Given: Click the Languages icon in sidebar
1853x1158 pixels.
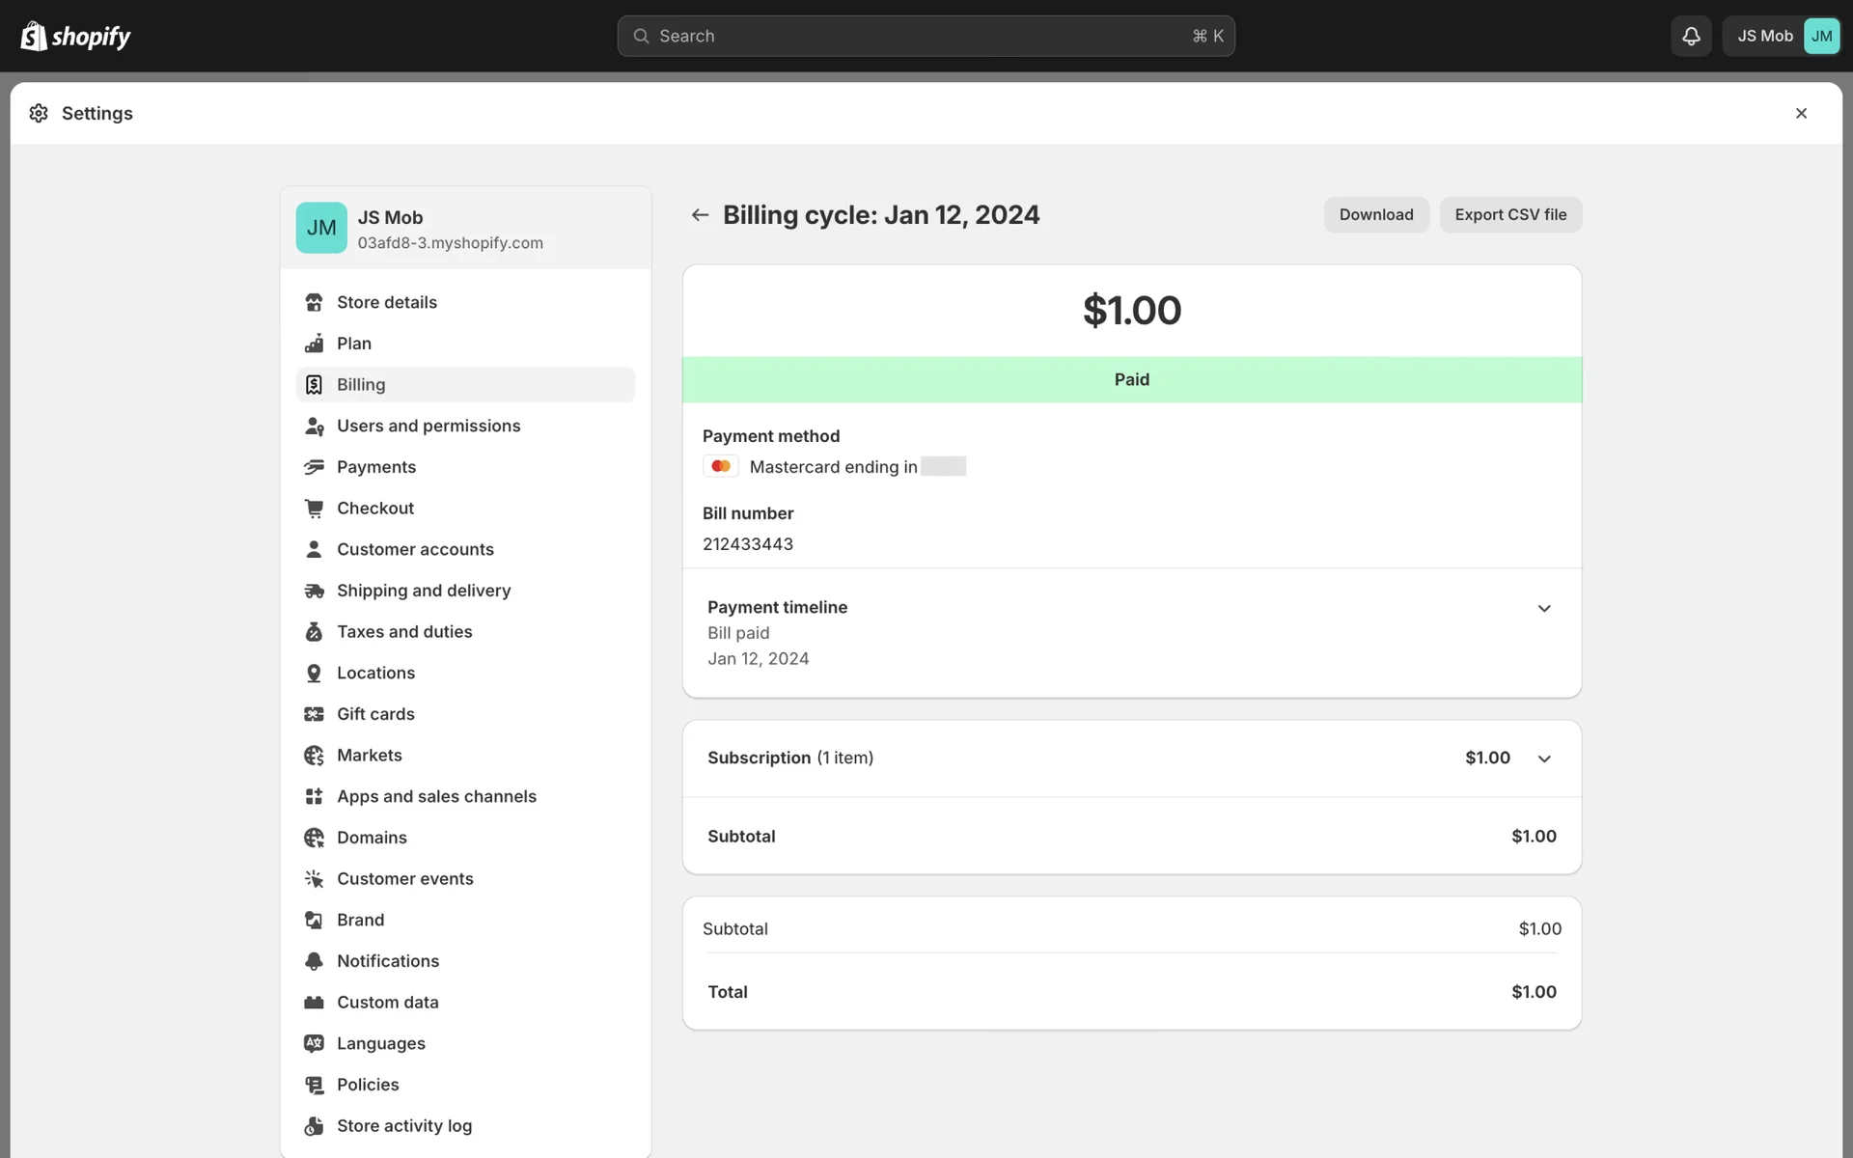Looking at the screenshot, I should point(314,1043).
